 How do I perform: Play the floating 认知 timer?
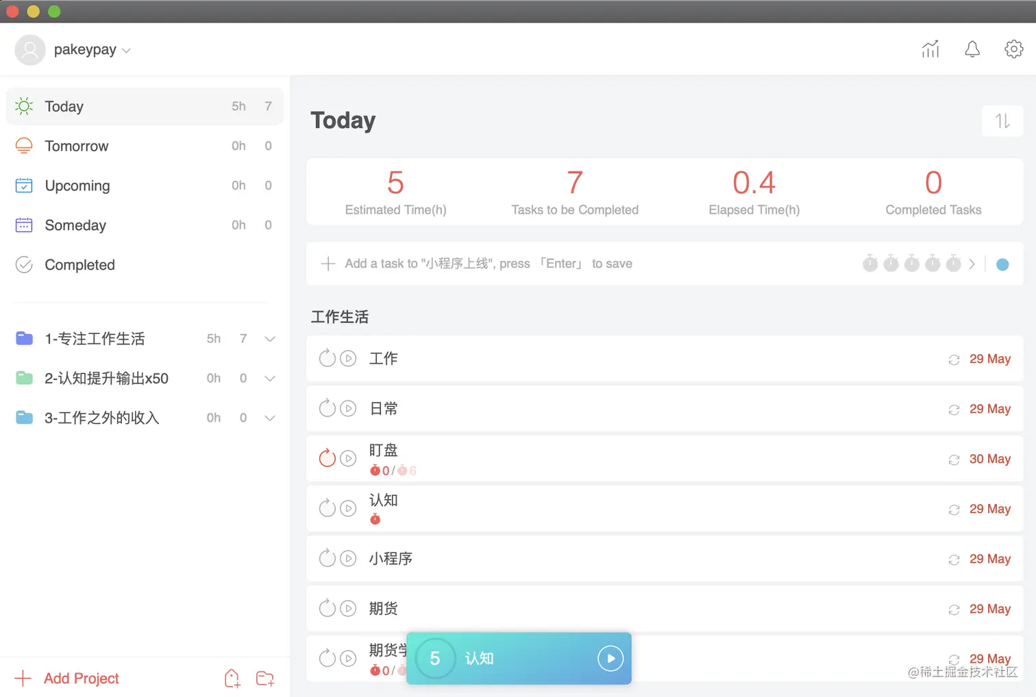click(x=610, y=659)
